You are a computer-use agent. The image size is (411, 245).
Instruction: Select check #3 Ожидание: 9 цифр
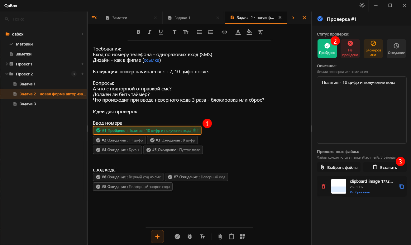click(172, 140)
